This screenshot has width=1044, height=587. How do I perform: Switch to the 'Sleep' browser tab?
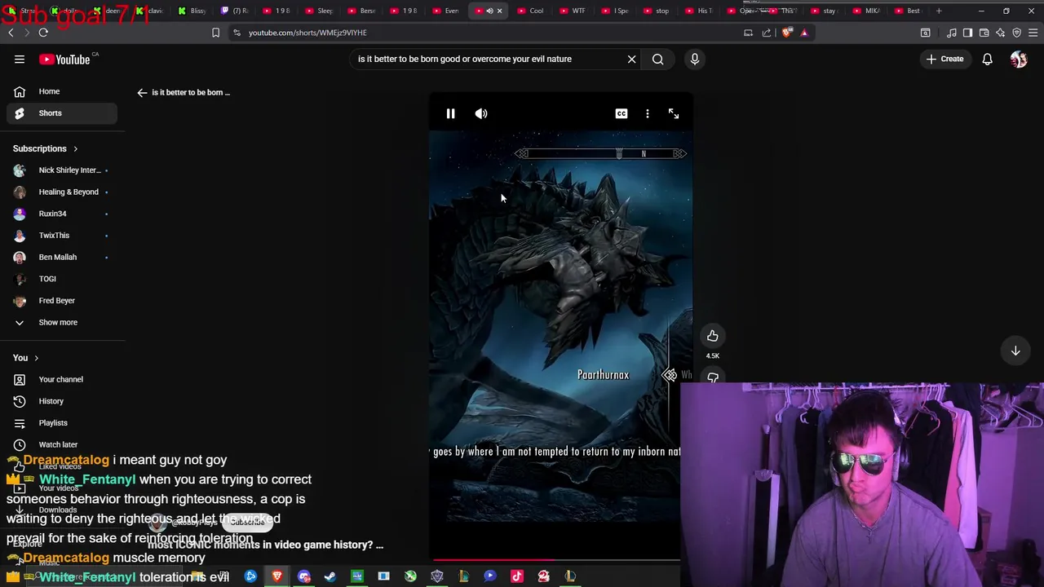pos(320,11)
